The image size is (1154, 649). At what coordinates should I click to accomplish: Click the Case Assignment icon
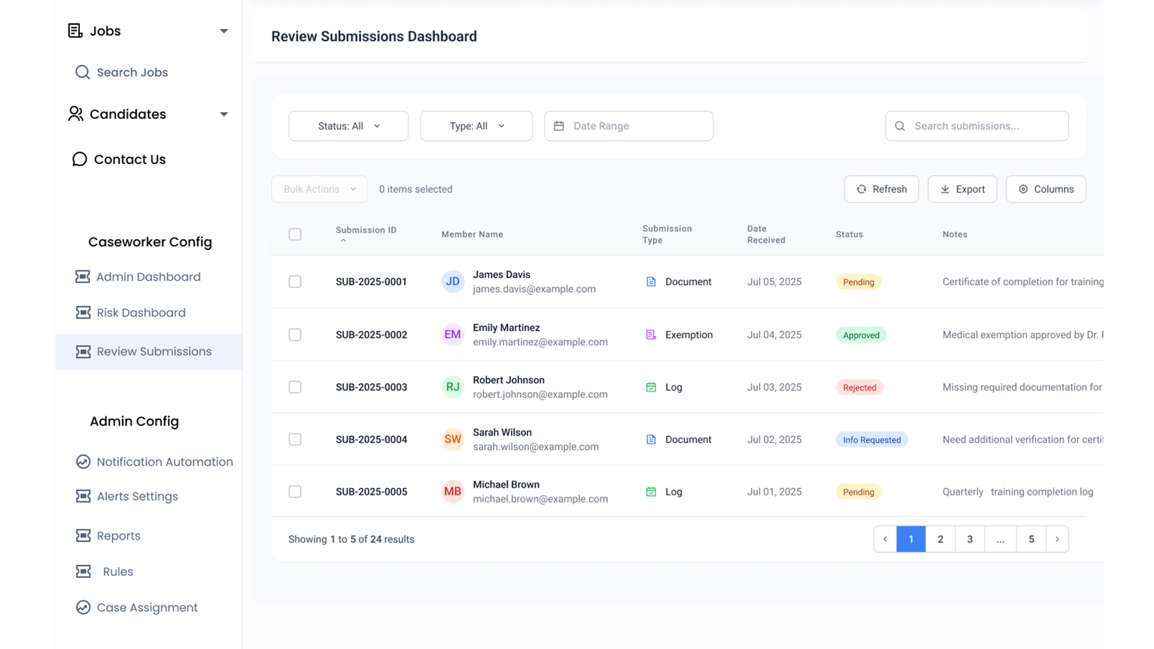[x=83, y=607]
